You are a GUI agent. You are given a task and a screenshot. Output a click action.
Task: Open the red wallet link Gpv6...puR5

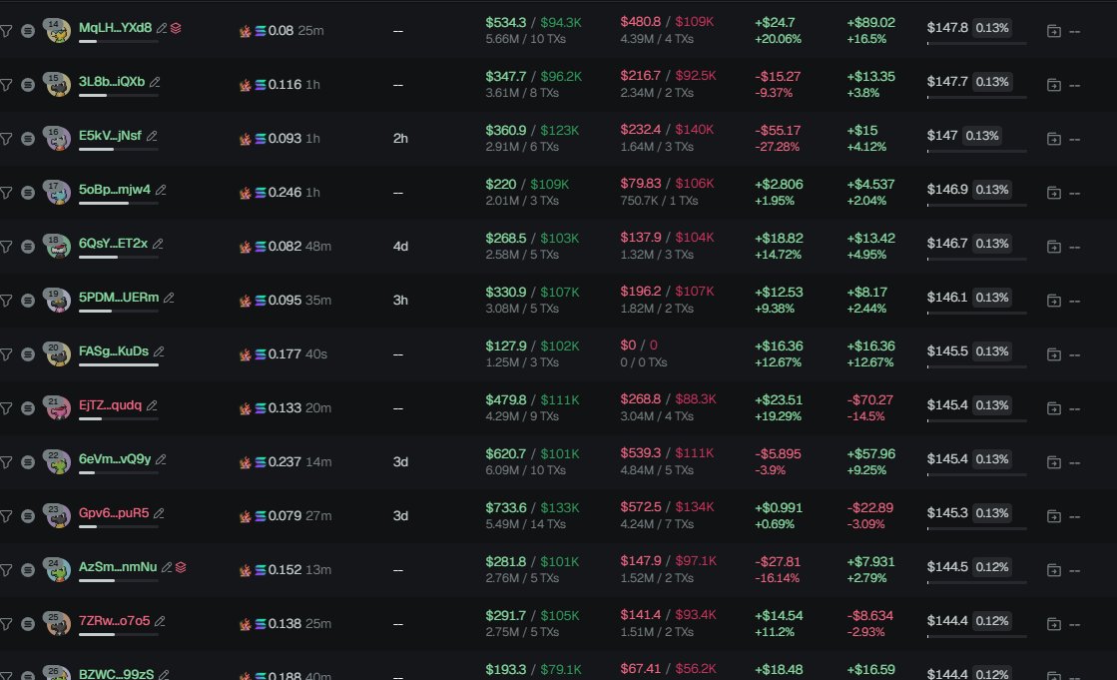pos(114,513)
